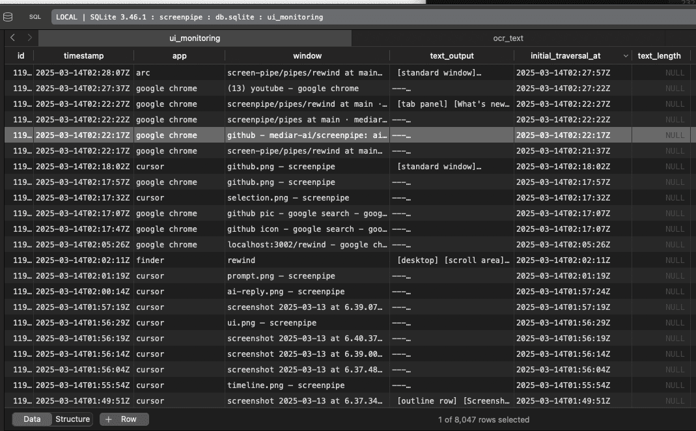The width and height of the screenshot is (696, 431).
Task: Add a new record with the Row button
Action: pos(124,419)
